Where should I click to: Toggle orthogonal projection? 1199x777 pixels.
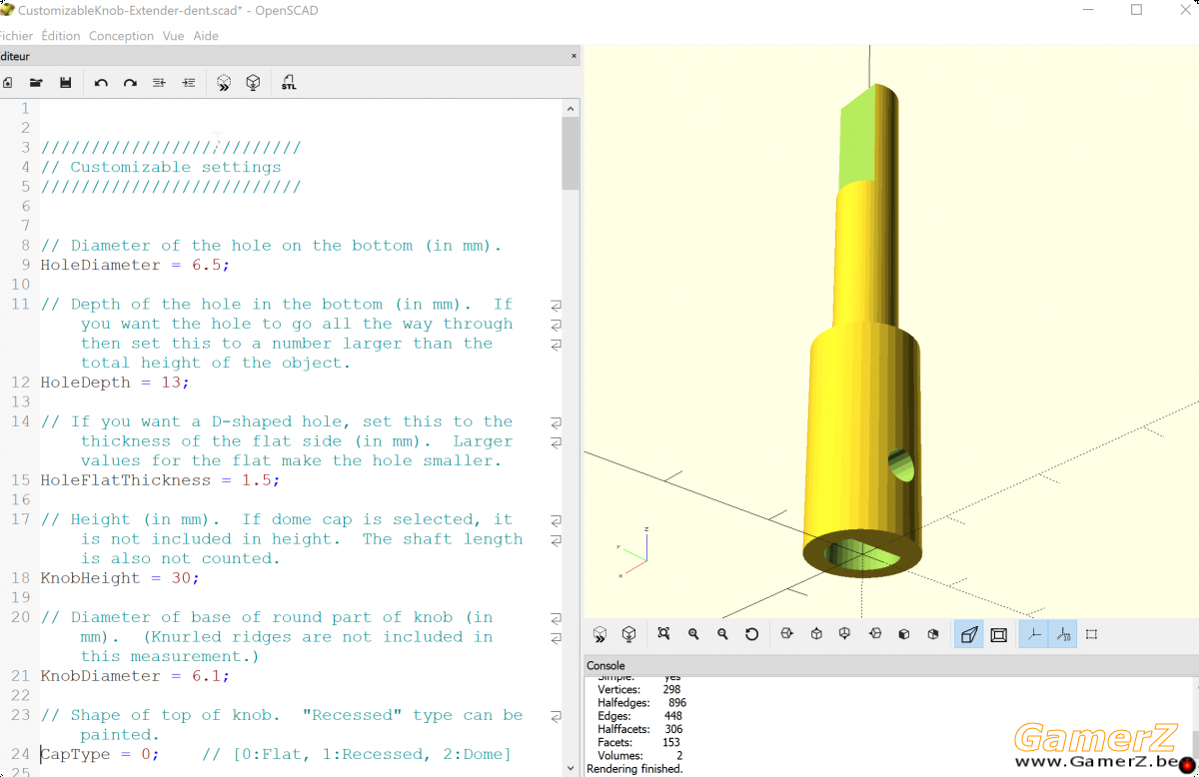click(998, 634)
